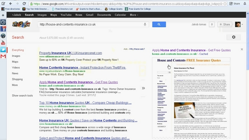Reload the page with the refresh icon

(x=24, y=3)
